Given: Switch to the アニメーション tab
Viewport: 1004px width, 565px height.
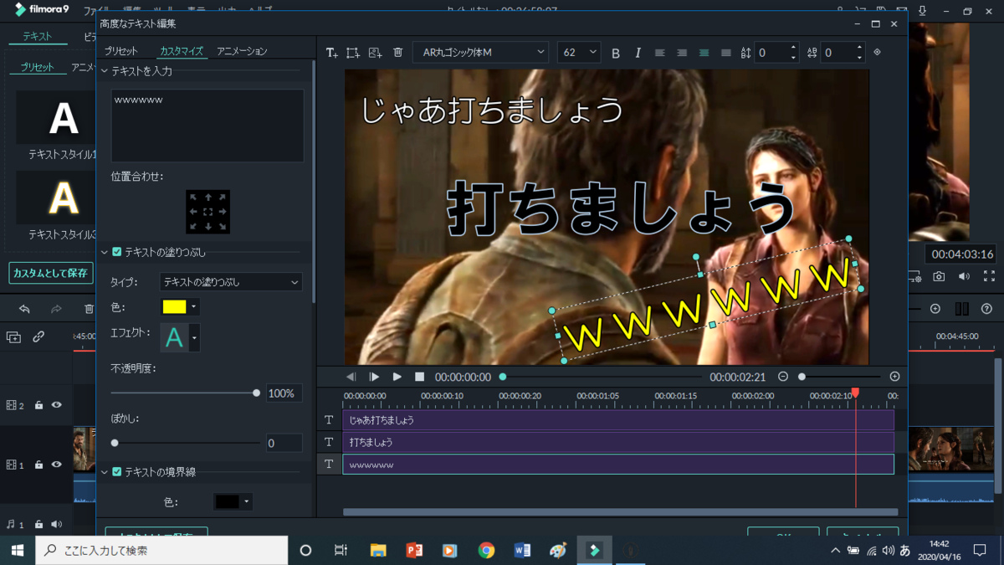Looking at the screenshot, I should [242, 51].
